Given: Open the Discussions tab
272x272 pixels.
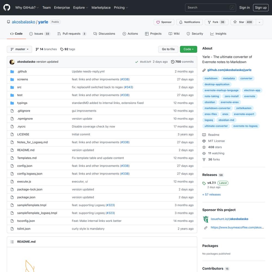Looking at the screenshot, I should (x=104, y=34).
